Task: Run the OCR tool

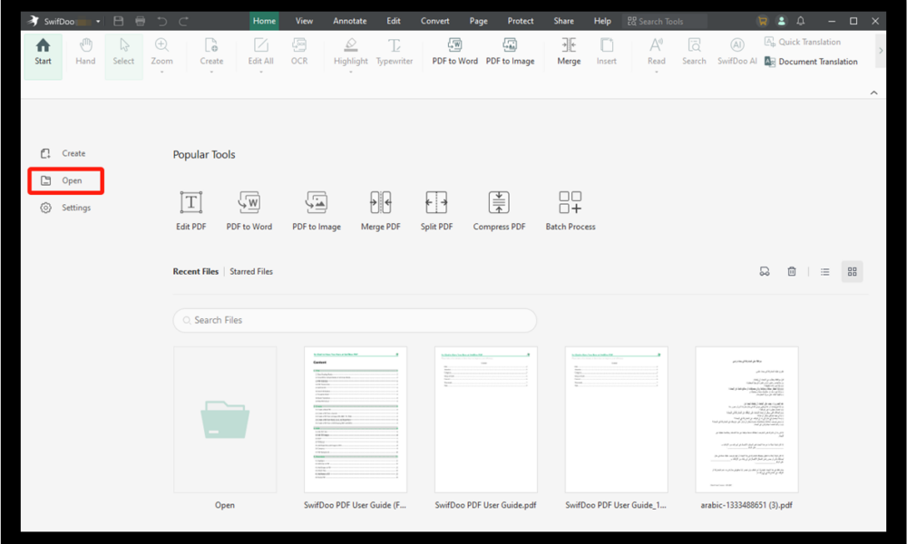Action: 299,52
